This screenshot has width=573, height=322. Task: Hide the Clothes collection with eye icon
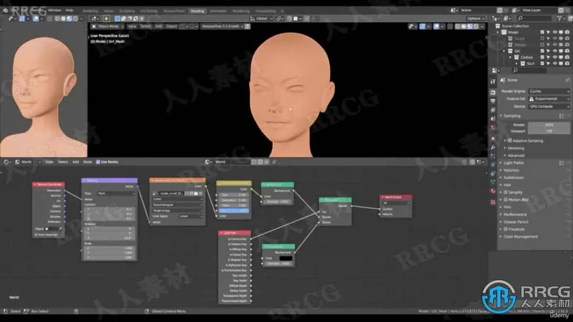tap(555, 57)
